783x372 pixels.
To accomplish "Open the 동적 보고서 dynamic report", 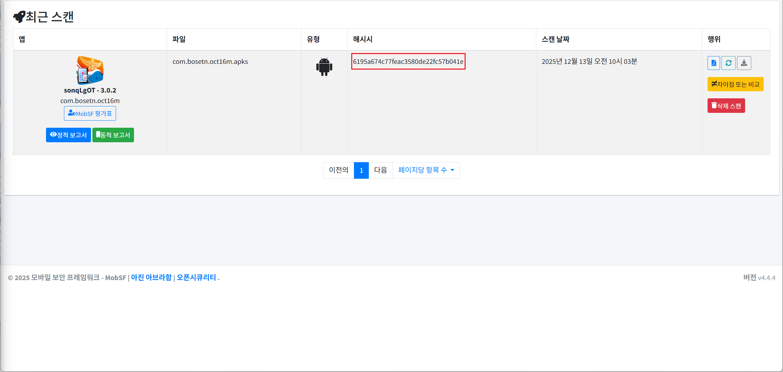I will click(113, 135).
